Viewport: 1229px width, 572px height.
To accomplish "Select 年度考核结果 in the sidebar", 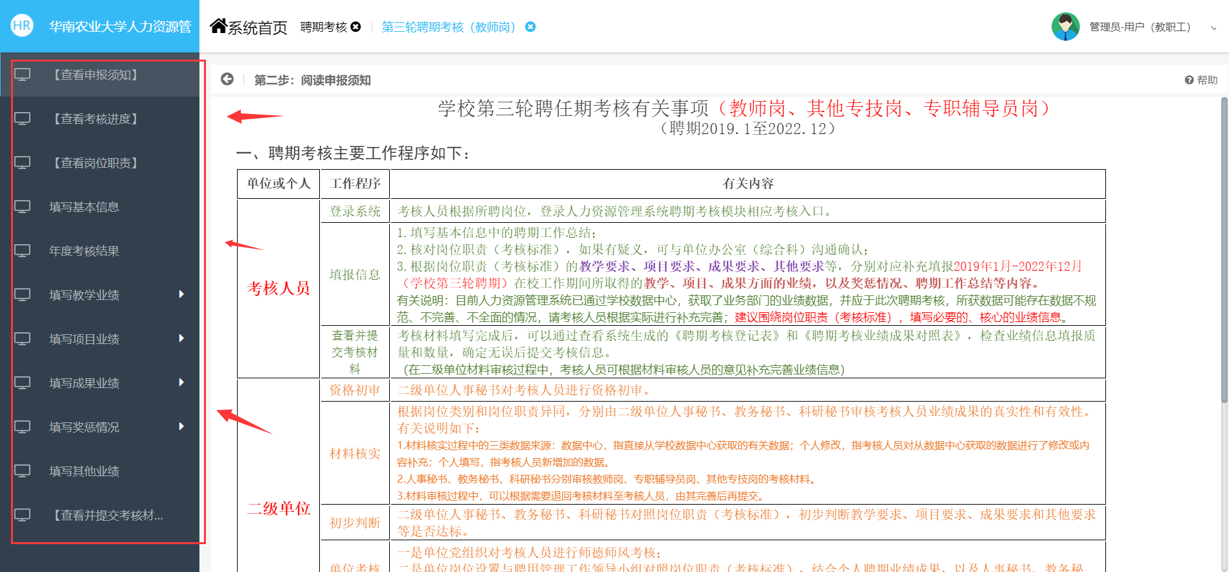I will click(x=100, y=251).
